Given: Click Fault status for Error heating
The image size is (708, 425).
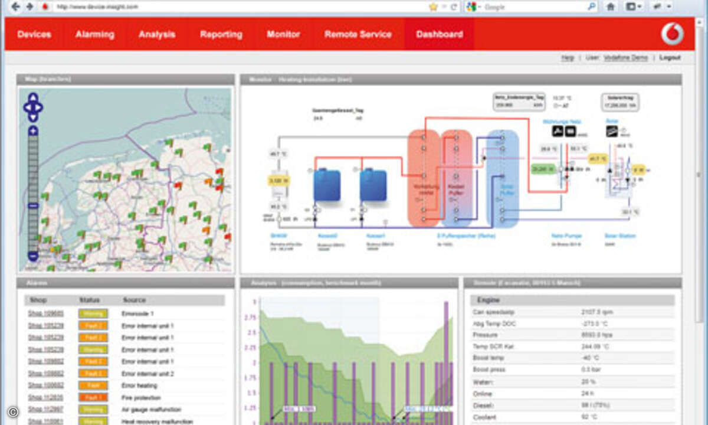Looking at the screenshot, I should point(93,385).
